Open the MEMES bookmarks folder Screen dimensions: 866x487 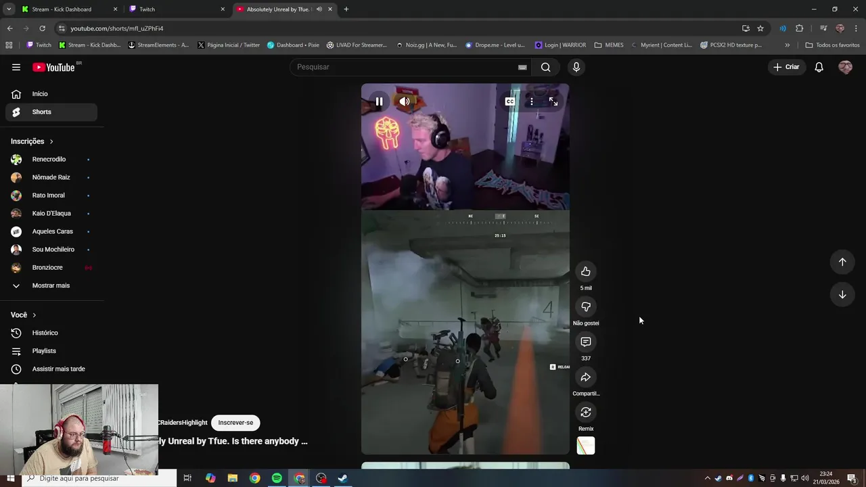(x=609, y=45)
